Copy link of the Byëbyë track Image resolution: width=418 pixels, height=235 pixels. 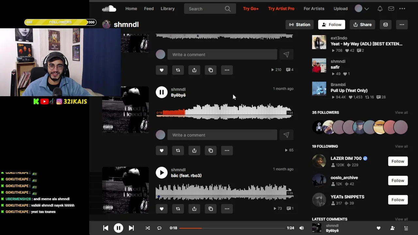[211, 150]
